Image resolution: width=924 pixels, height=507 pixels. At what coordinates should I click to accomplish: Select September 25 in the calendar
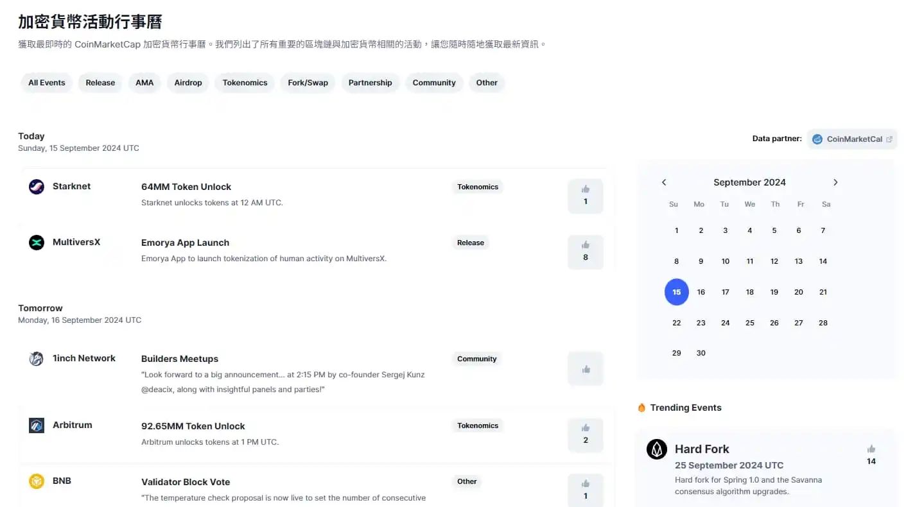(750, 323)
